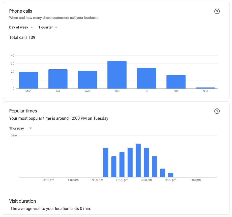This screenshot has height=217, width=232.
Task: Click the Visit duration heading
Action: tap(22, 201)
